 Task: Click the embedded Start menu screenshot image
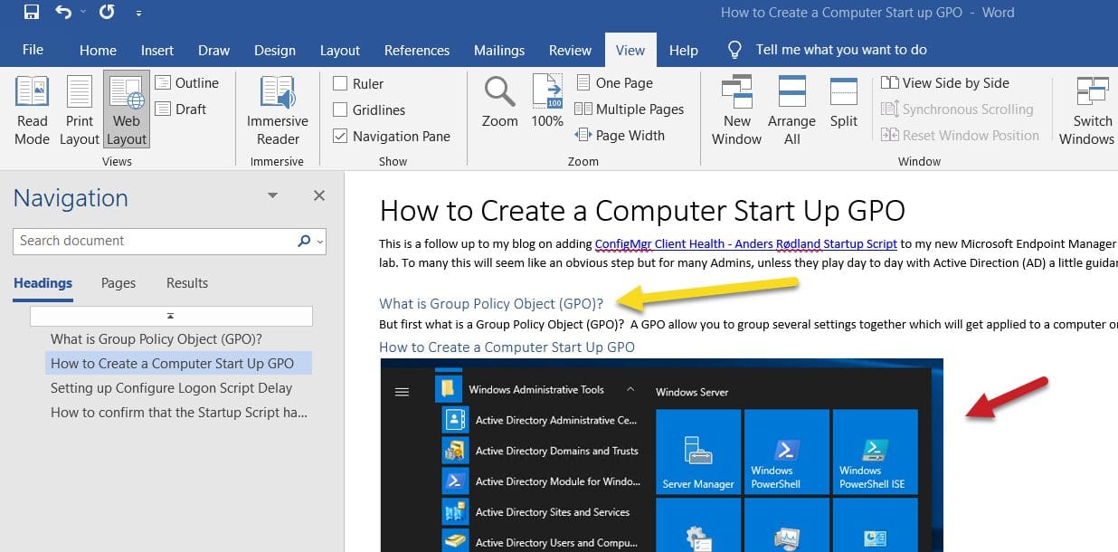(661, 455)
